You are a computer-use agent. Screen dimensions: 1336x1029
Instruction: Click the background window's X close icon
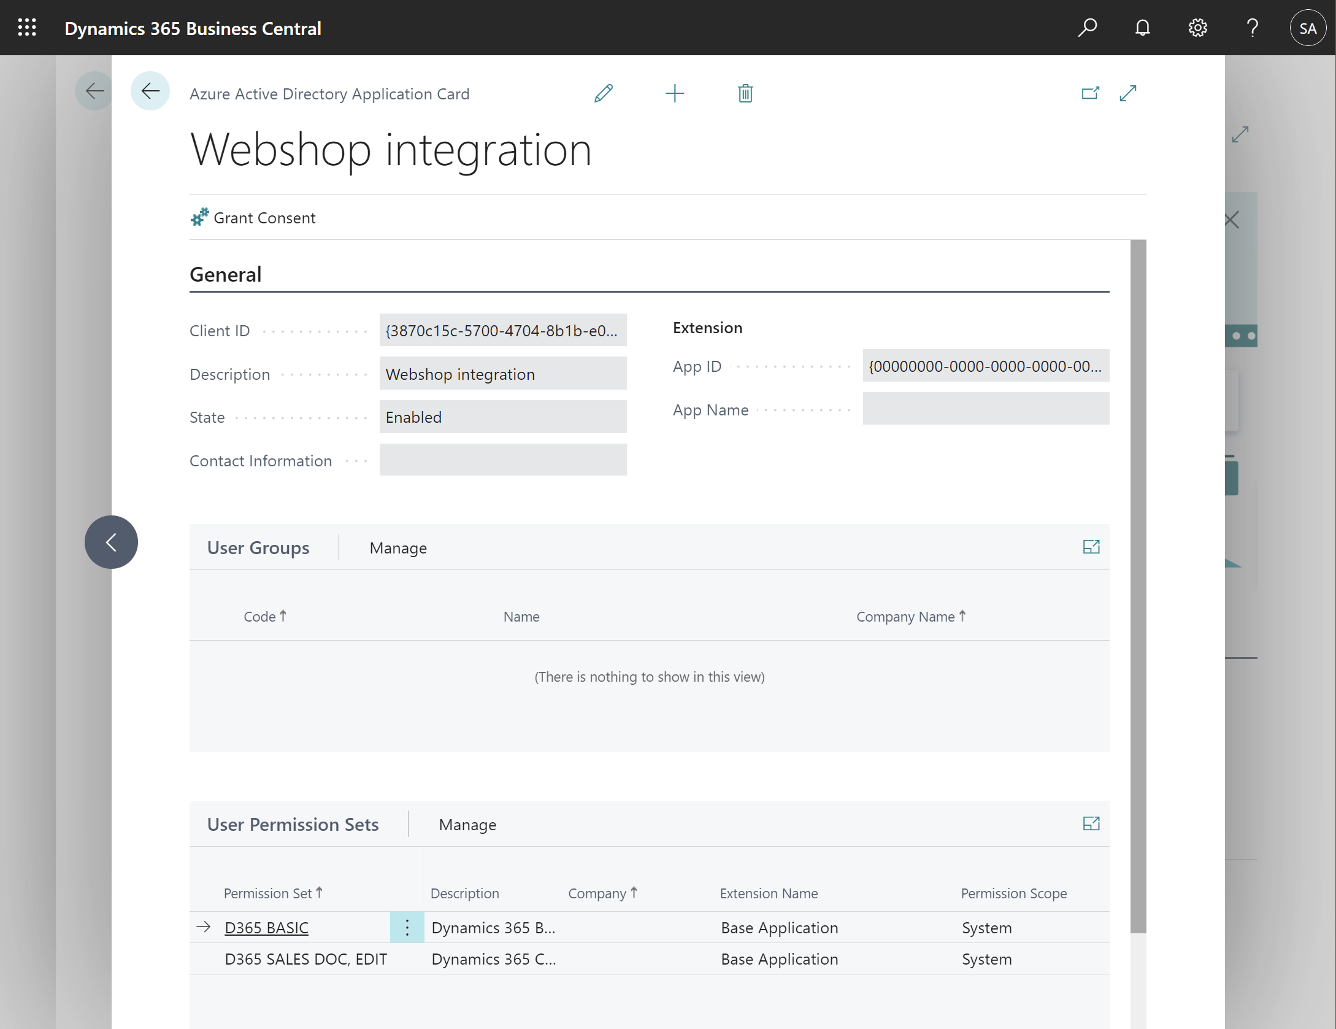[1232, 220]
